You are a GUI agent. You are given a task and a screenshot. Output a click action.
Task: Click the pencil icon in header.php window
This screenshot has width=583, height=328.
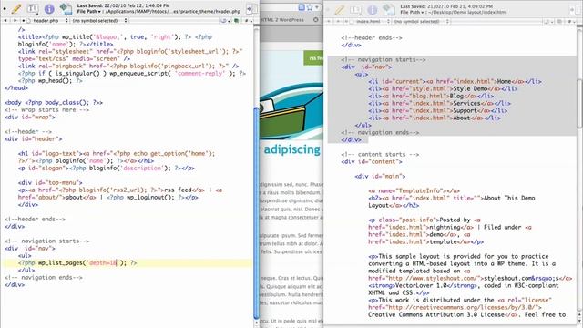click(16, 8)
